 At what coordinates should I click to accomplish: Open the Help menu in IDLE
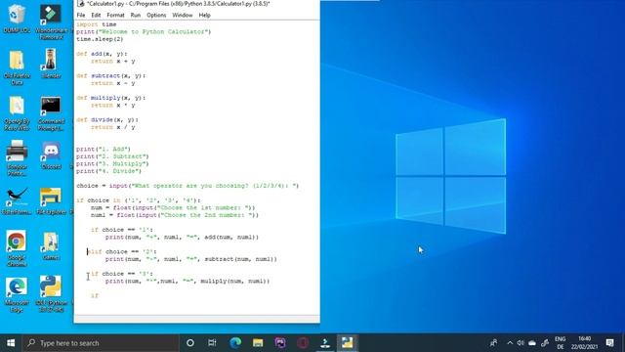tap(204, 15)
